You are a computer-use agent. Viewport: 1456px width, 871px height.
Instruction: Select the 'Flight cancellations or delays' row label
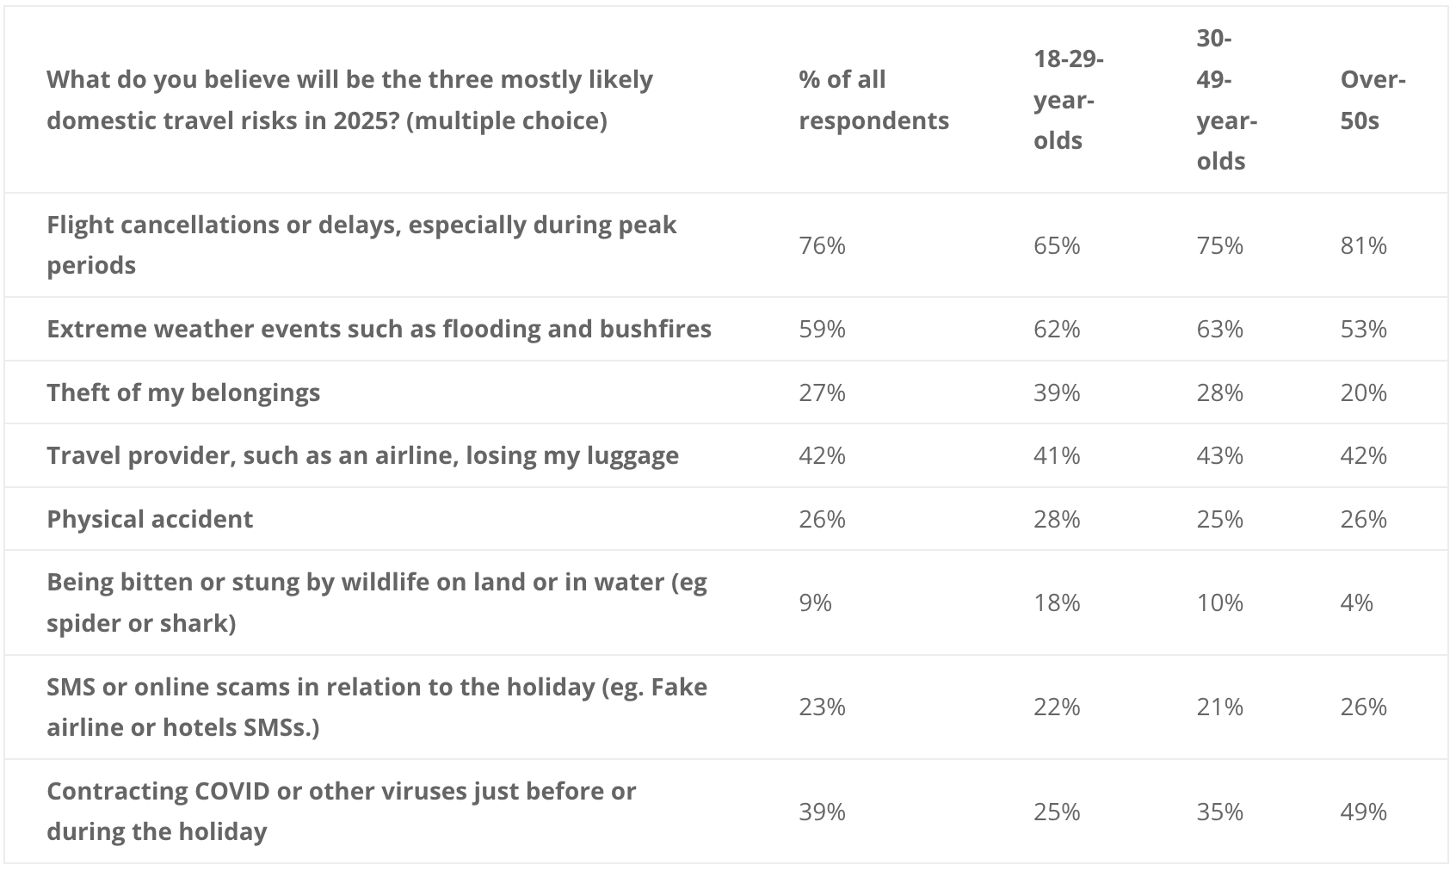click(x=361, y=245)
